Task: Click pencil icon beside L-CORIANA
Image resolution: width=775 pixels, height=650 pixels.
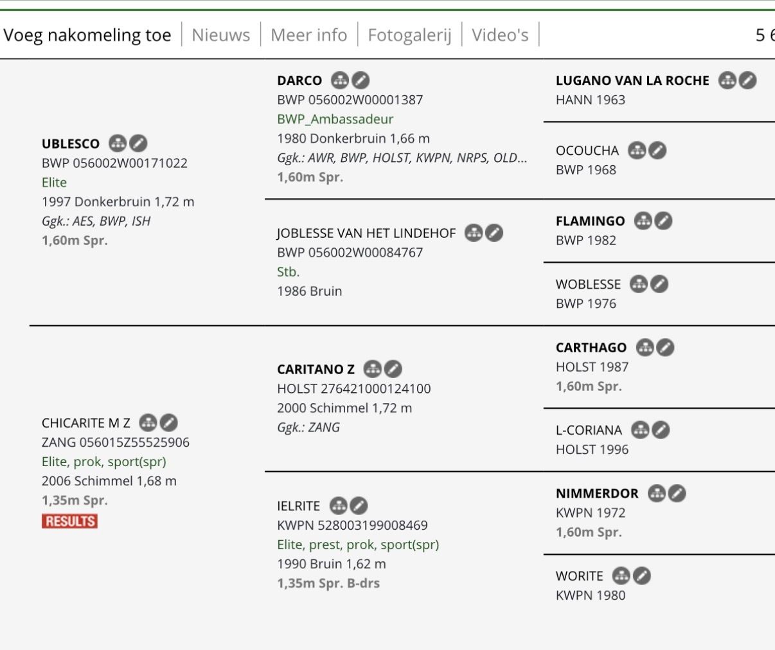Action: 661,429
